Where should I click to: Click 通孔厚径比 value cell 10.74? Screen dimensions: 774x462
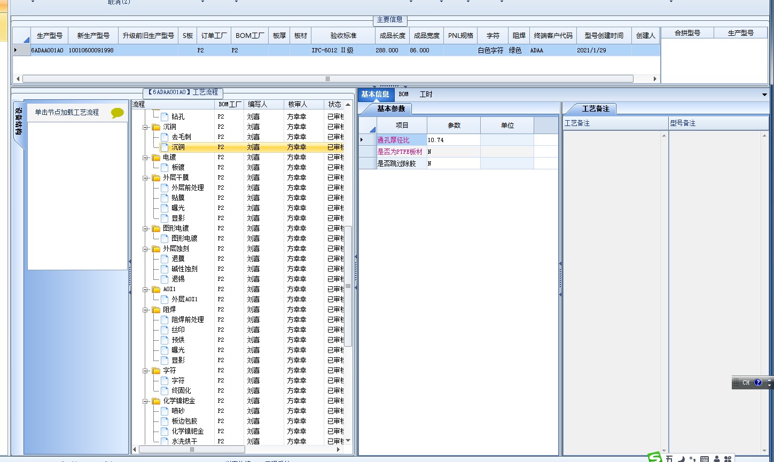tap(454, 140)
